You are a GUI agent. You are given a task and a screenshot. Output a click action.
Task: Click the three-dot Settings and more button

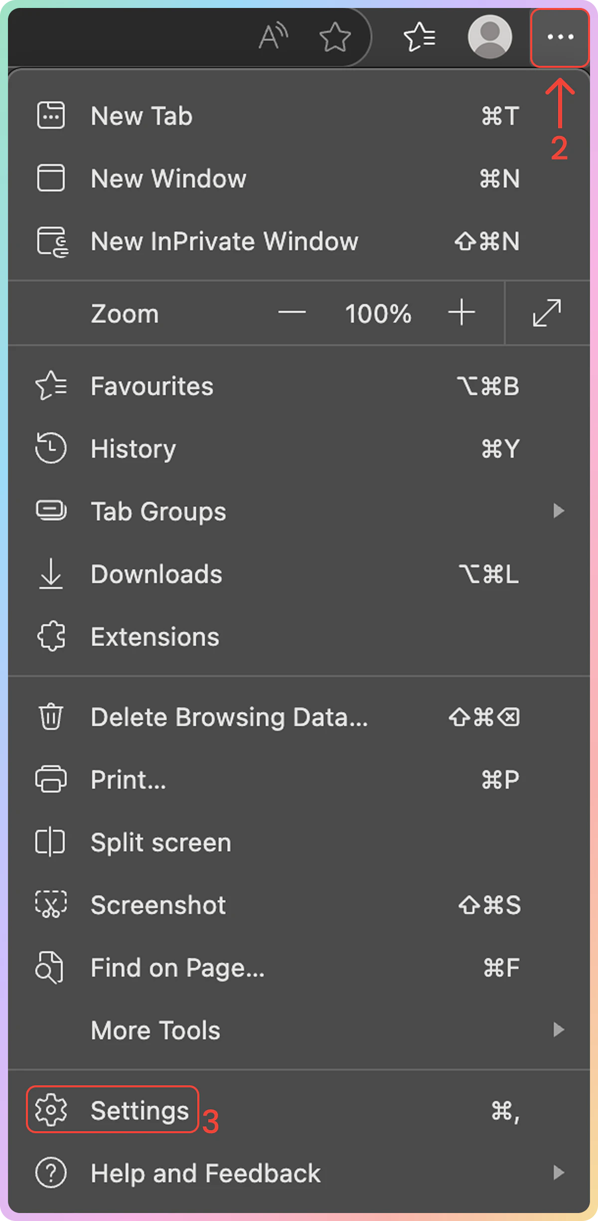pos(560,37)
